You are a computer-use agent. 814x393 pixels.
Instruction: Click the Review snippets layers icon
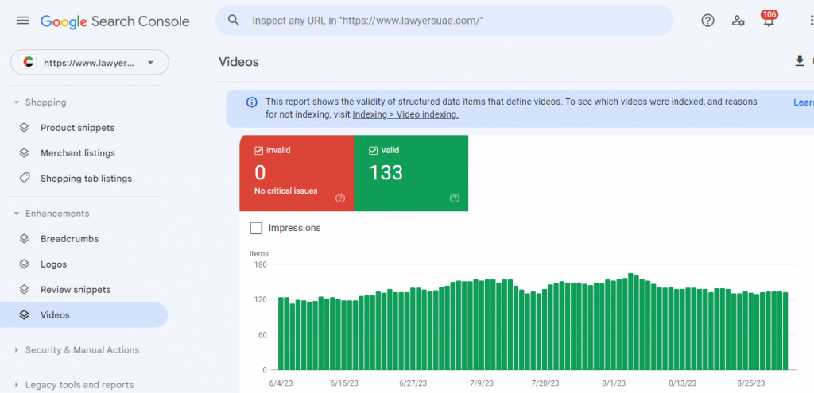[24, 289]
